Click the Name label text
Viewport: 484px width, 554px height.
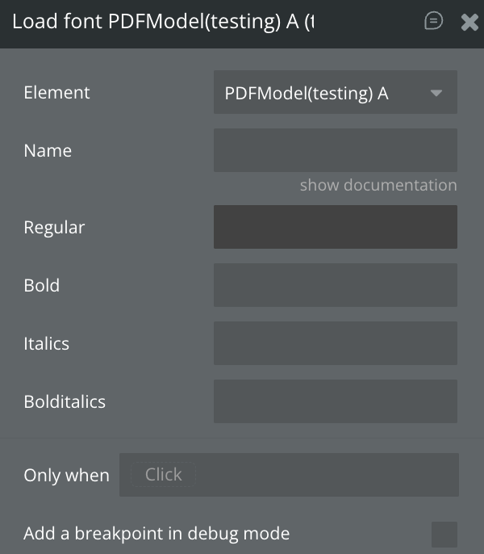(x=48, y=150)
